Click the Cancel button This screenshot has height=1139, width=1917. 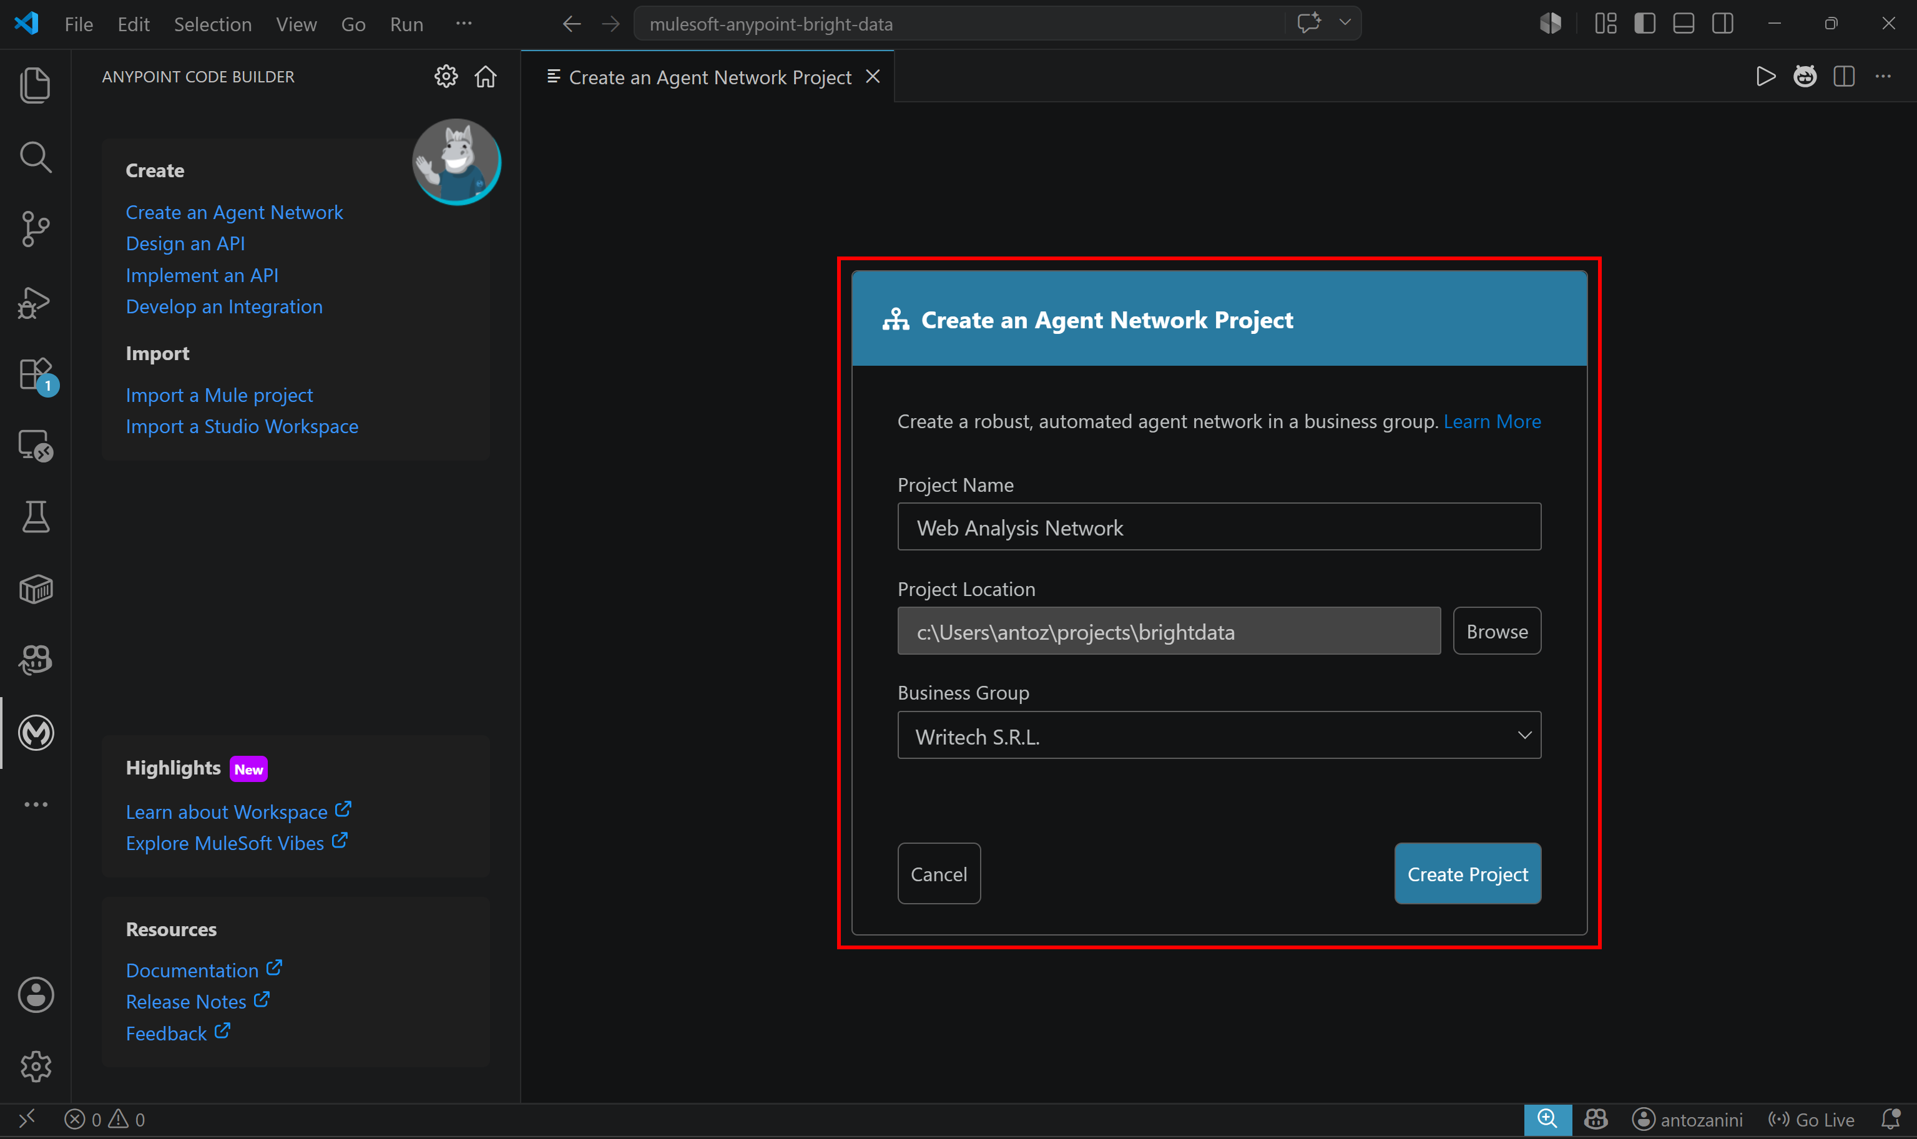pyautogui.click(x=939, y=873)
